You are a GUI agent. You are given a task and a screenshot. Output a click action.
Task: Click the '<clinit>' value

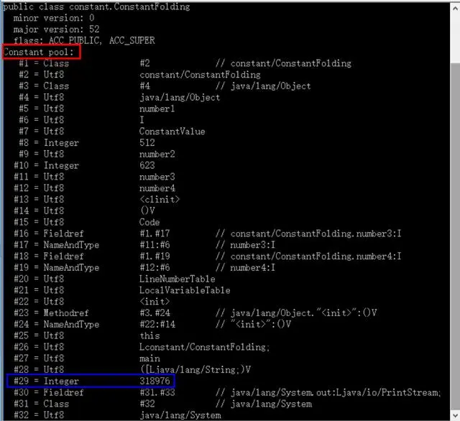(160, 200)
